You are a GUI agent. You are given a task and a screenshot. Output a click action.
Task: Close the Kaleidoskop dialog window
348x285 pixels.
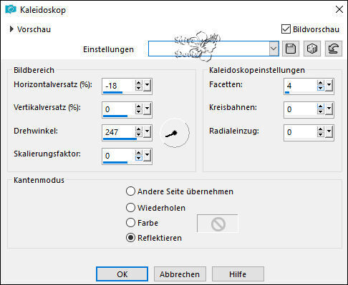339,9
